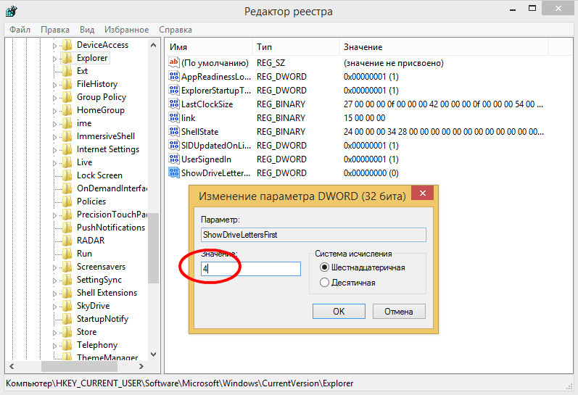Expand the Screensavers tree node
578x395 pixels.
coord(54,267)
